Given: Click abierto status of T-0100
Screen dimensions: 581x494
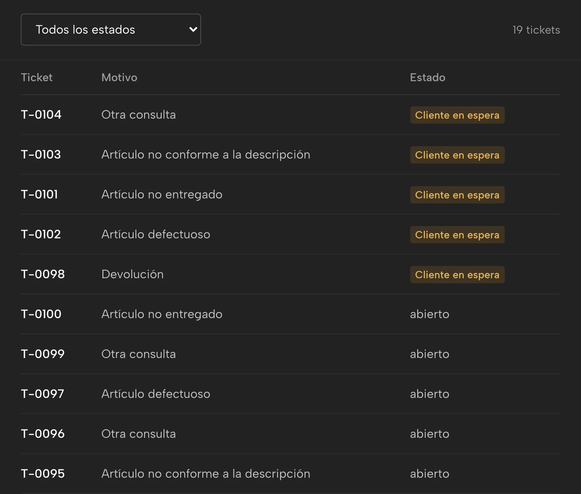Looking at the screenshot, I should [x=430, y=314].
